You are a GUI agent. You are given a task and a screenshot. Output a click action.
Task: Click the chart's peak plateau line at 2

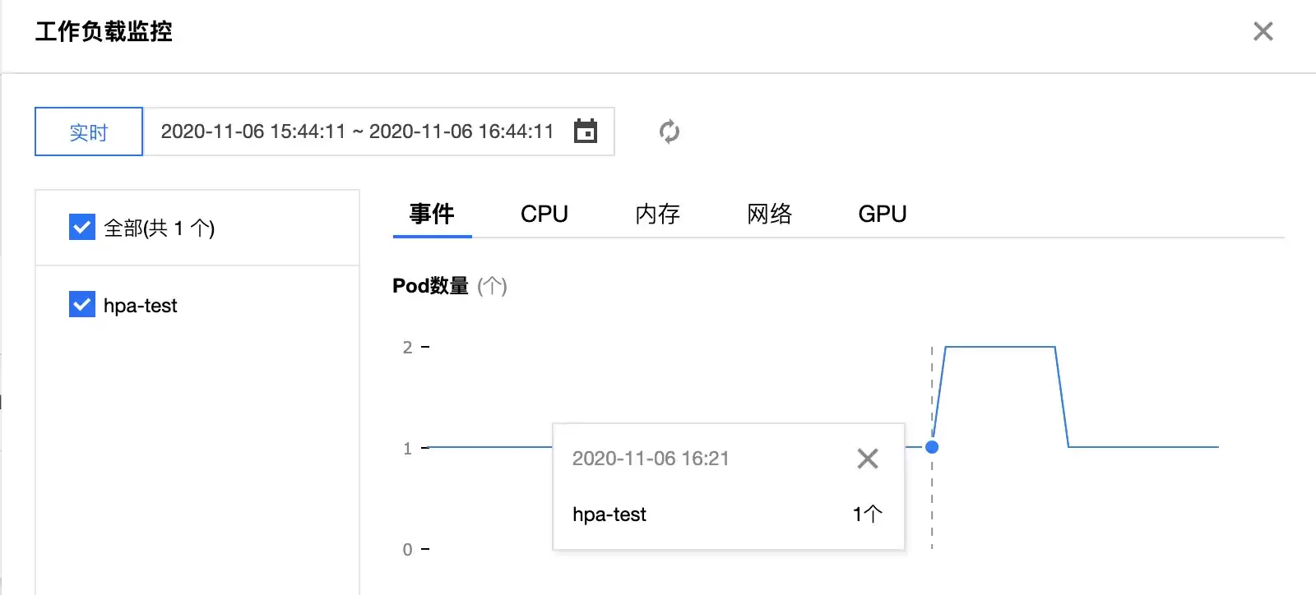[1000, 347]
